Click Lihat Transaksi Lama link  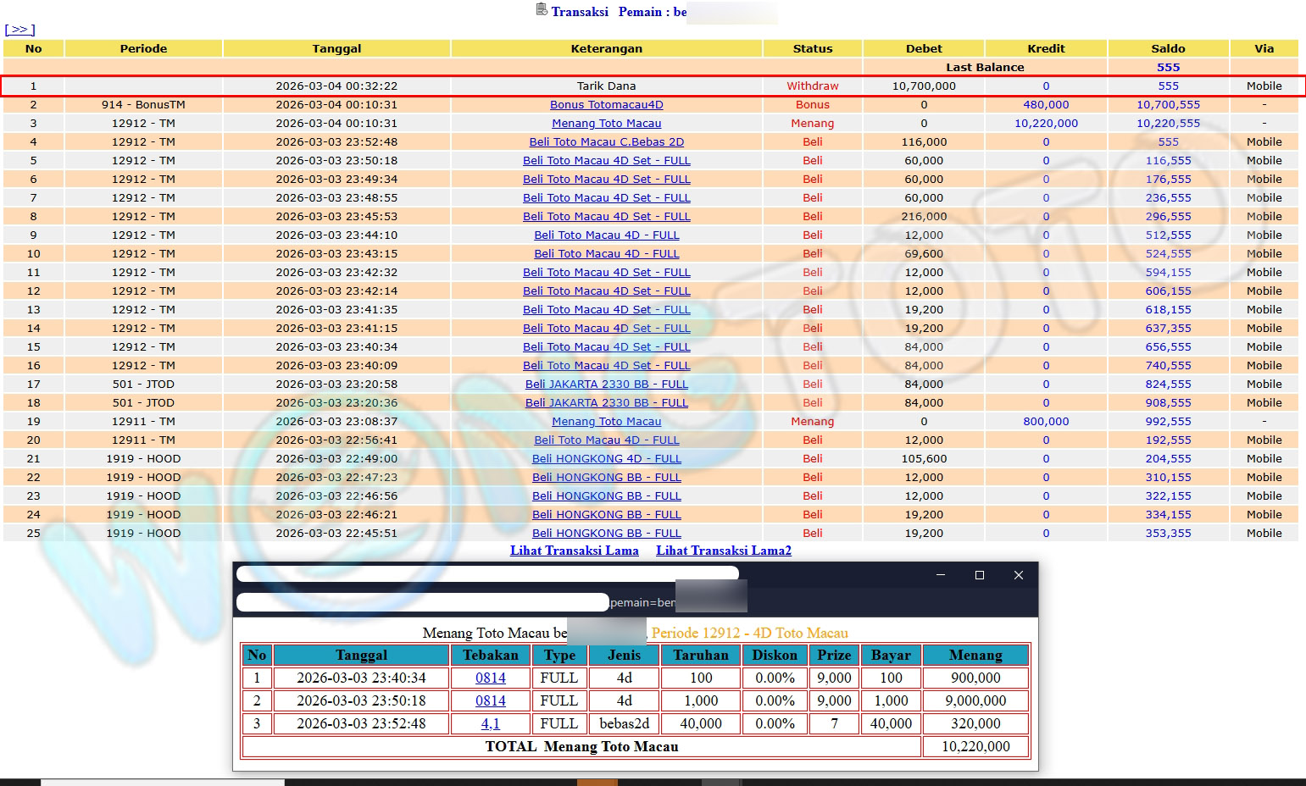[574, 551]
